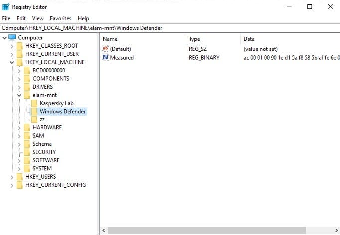Viewport: 340px width, 235px height.
Task: Click the (Default) string value icon
Action: coord(105,49)
